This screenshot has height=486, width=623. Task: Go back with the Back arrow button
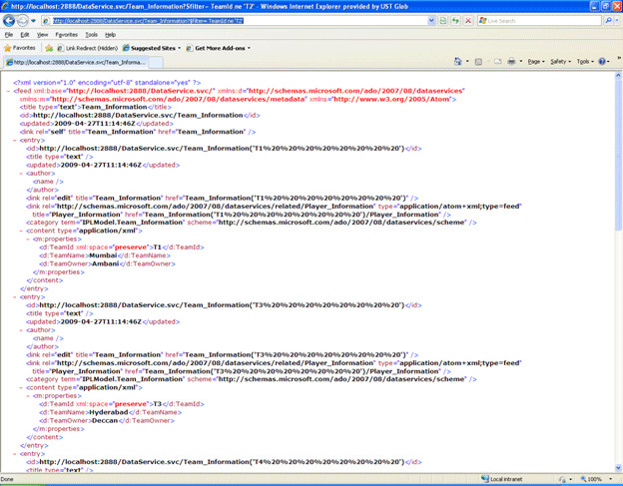[9, 20]
